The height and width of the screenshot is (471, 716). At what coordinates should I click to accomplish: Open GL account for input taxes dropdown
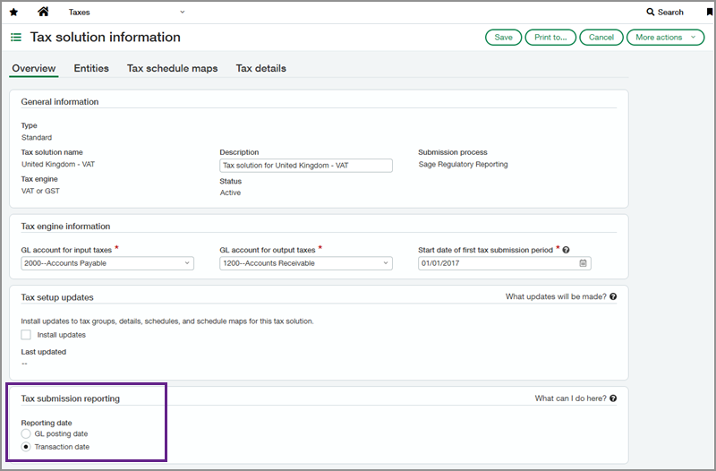click(107, 263)
